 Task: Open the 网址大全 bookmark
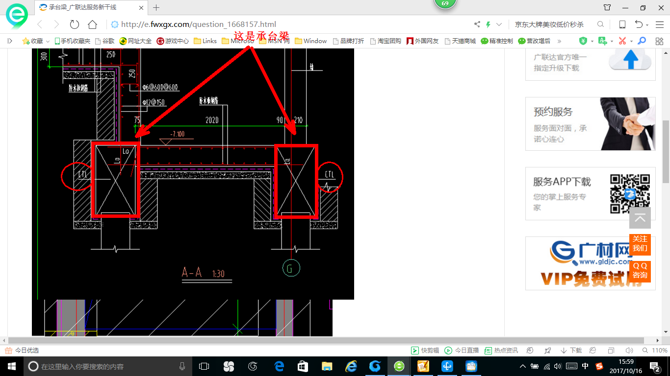coord(136,41)
